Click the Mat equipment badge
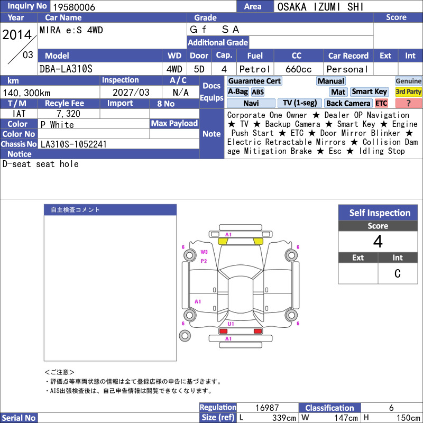This screenshot has height=423, width=423. 338,92
